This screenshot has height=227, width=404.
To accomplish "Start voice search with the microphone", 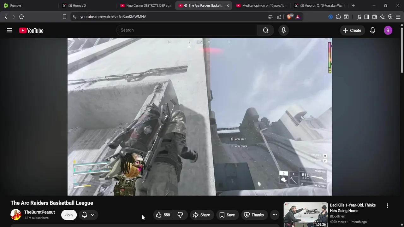I will click(283, 30).
